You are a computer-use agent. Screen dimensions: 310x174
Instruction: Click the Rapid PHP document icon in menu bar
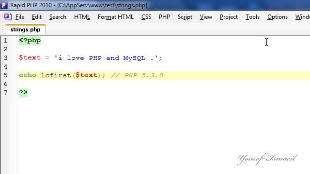tap(7, 16)
